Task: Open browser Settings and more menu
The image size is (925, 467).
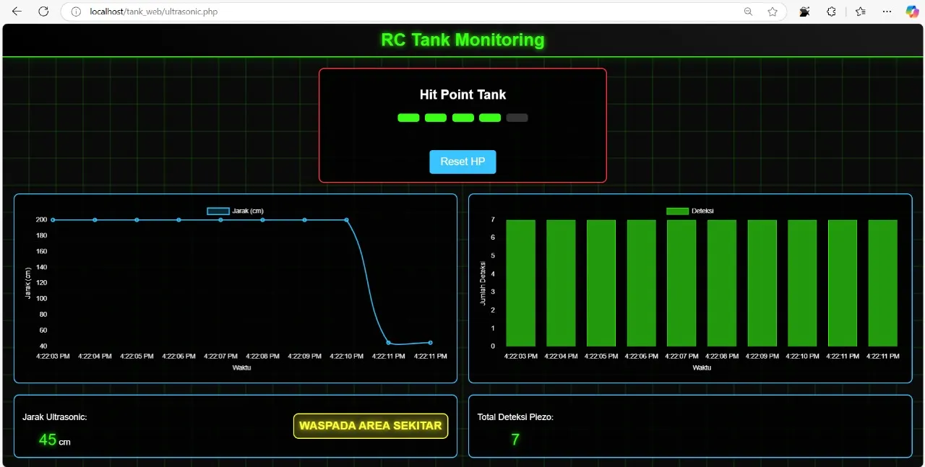Action: click(887, 12)
